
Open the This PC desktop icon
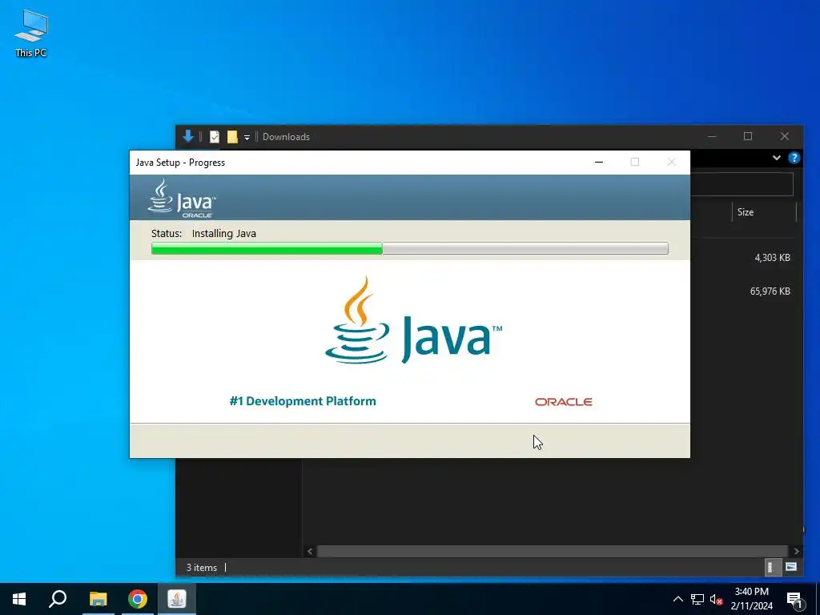coord(31,34)
